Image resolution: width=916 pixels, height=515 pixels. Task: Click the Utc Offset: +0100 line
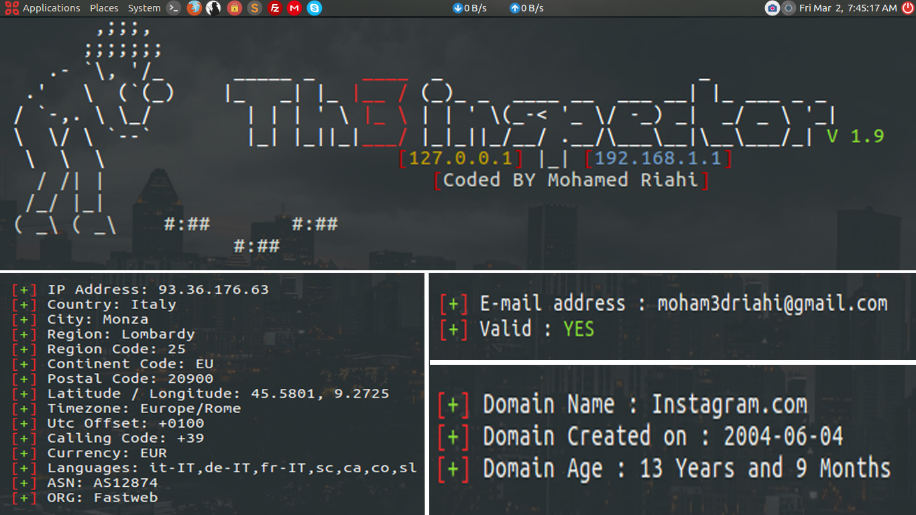108,423
